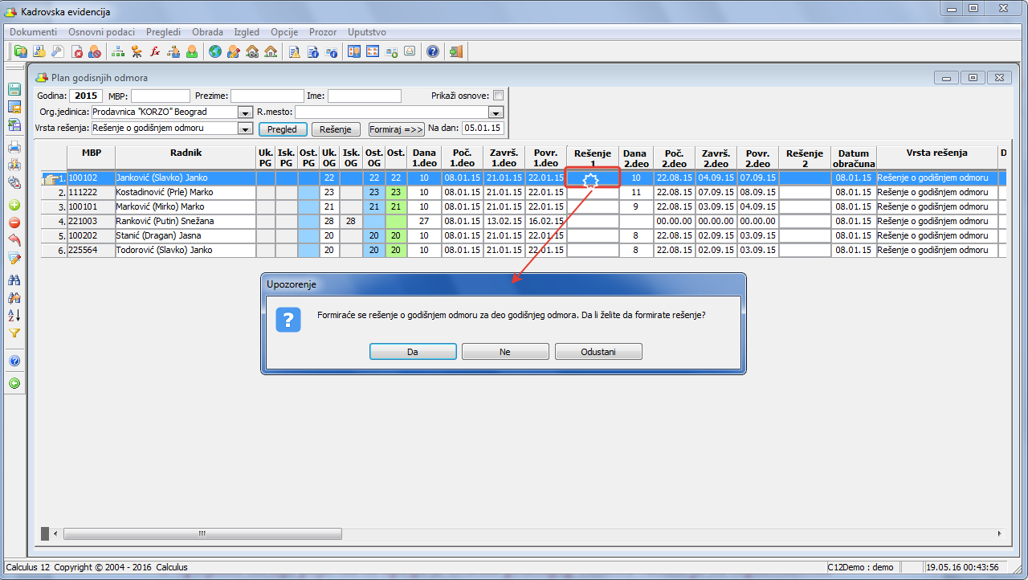Click the yellow funnel filter icon
1028x580 pixels.
14,333
